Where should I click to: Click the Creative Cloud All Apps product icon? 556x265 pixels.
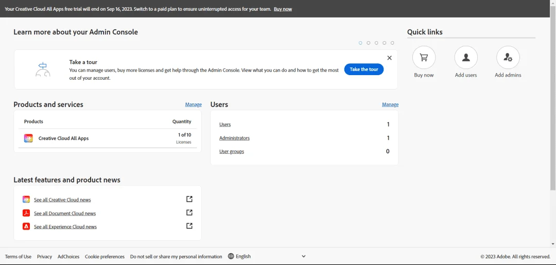[x=29, y=138]
